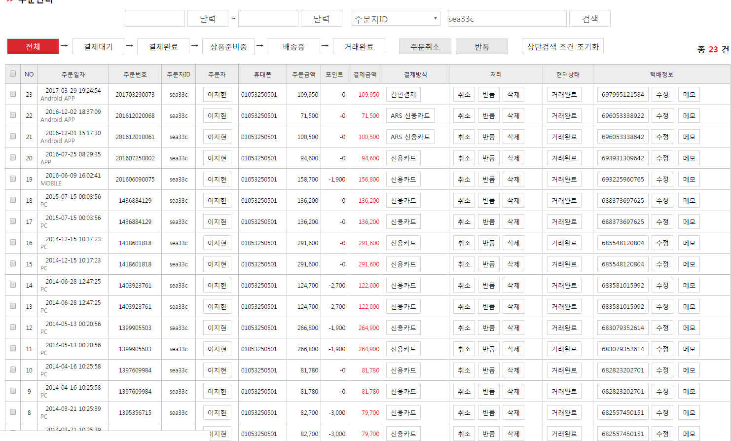
Task: Open tracking number 693931309642
Action: click(x=623, y=158)
